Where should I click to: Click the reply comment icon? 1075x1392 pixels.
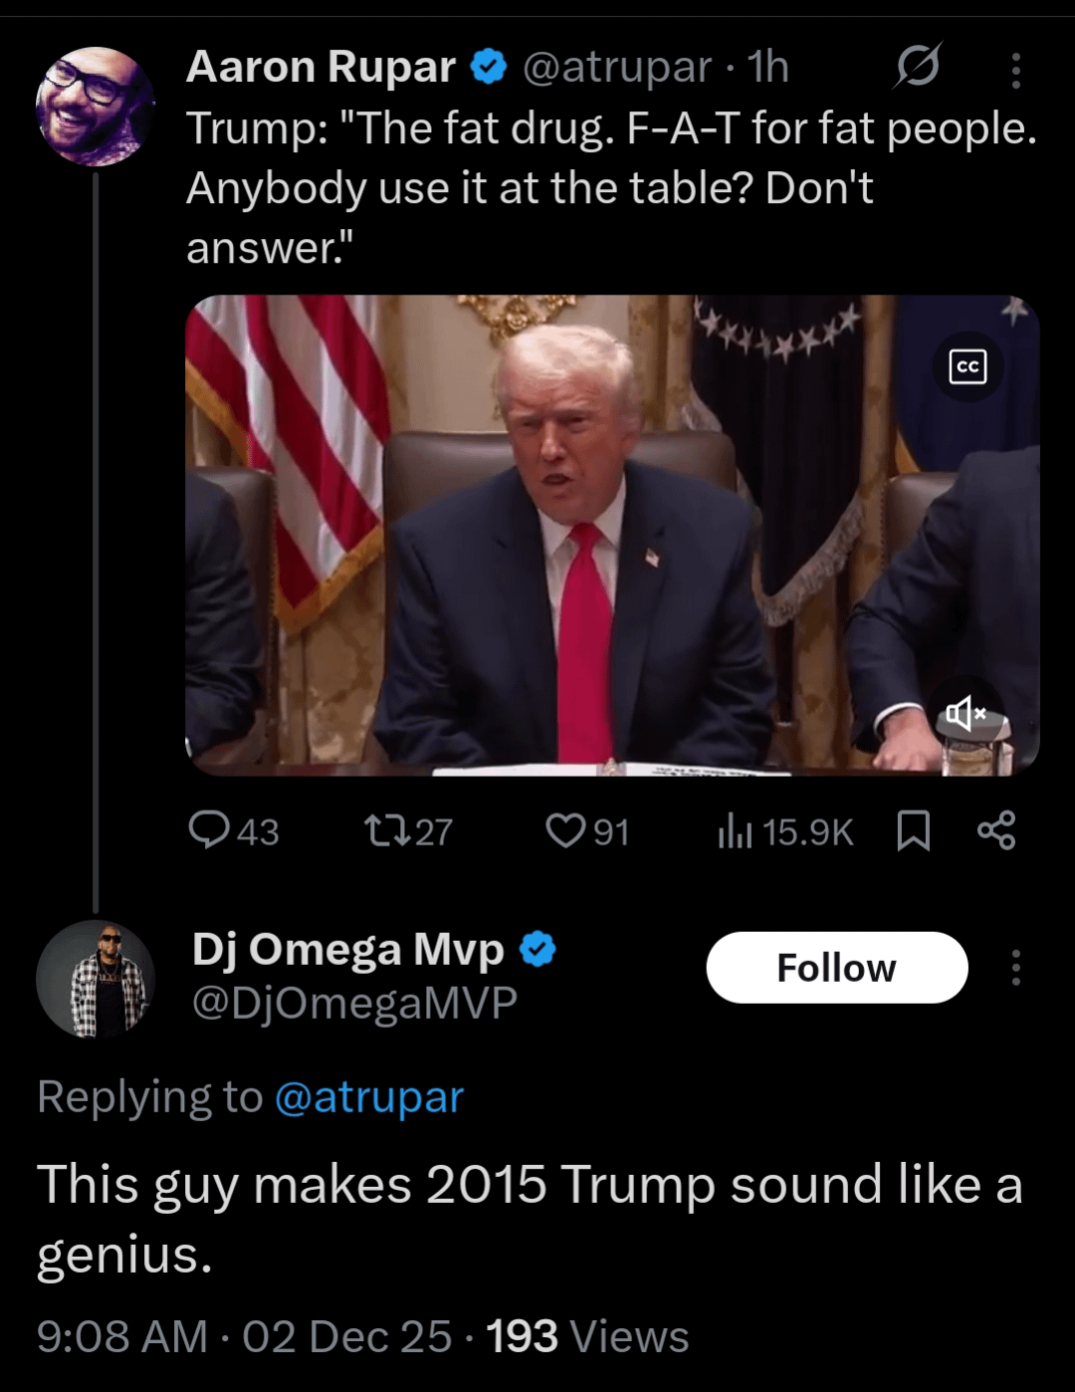[209, 829]
